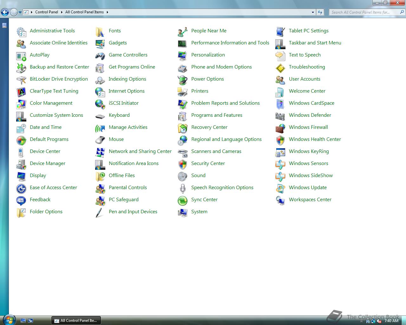Click the volume muted tray icon
The image size is (406, 325).
(379, 321)
